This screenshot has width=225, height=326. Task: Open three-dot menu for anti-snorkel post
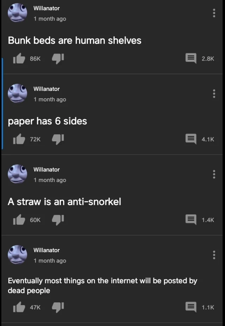pos(214,174)
